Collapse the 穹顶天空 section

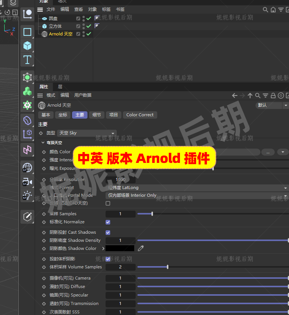click(x=43, y=142)
